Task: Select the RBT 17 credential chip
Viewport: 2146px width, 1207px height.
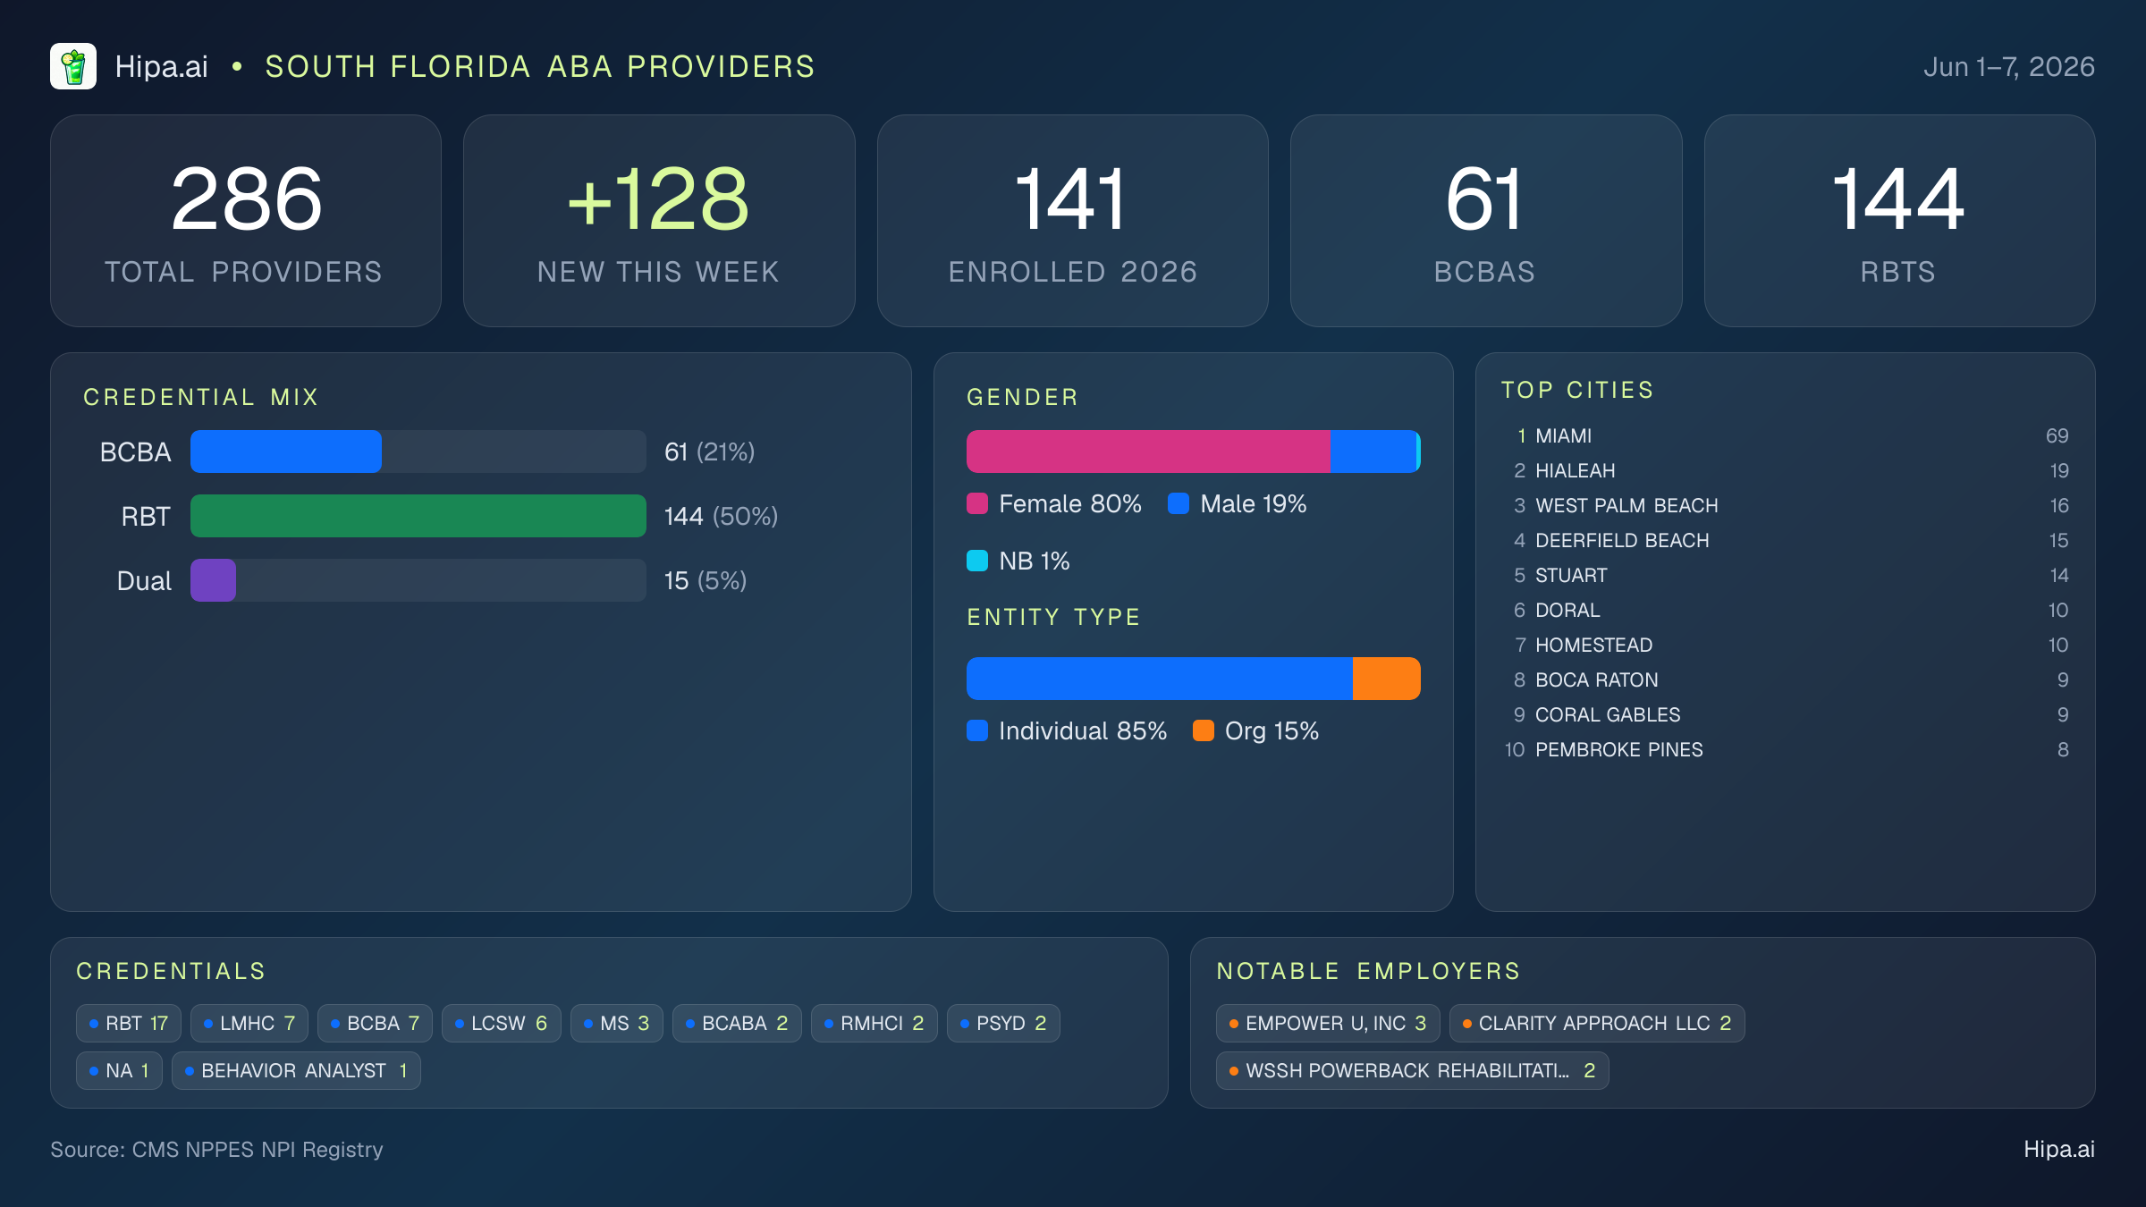Action: 129,1023
